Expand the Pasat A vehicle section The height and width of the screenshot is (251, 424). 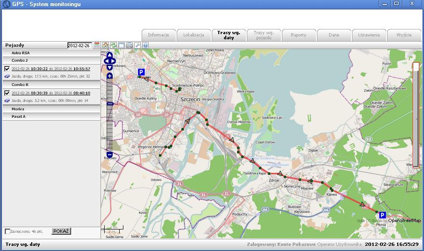pos(51,116)
